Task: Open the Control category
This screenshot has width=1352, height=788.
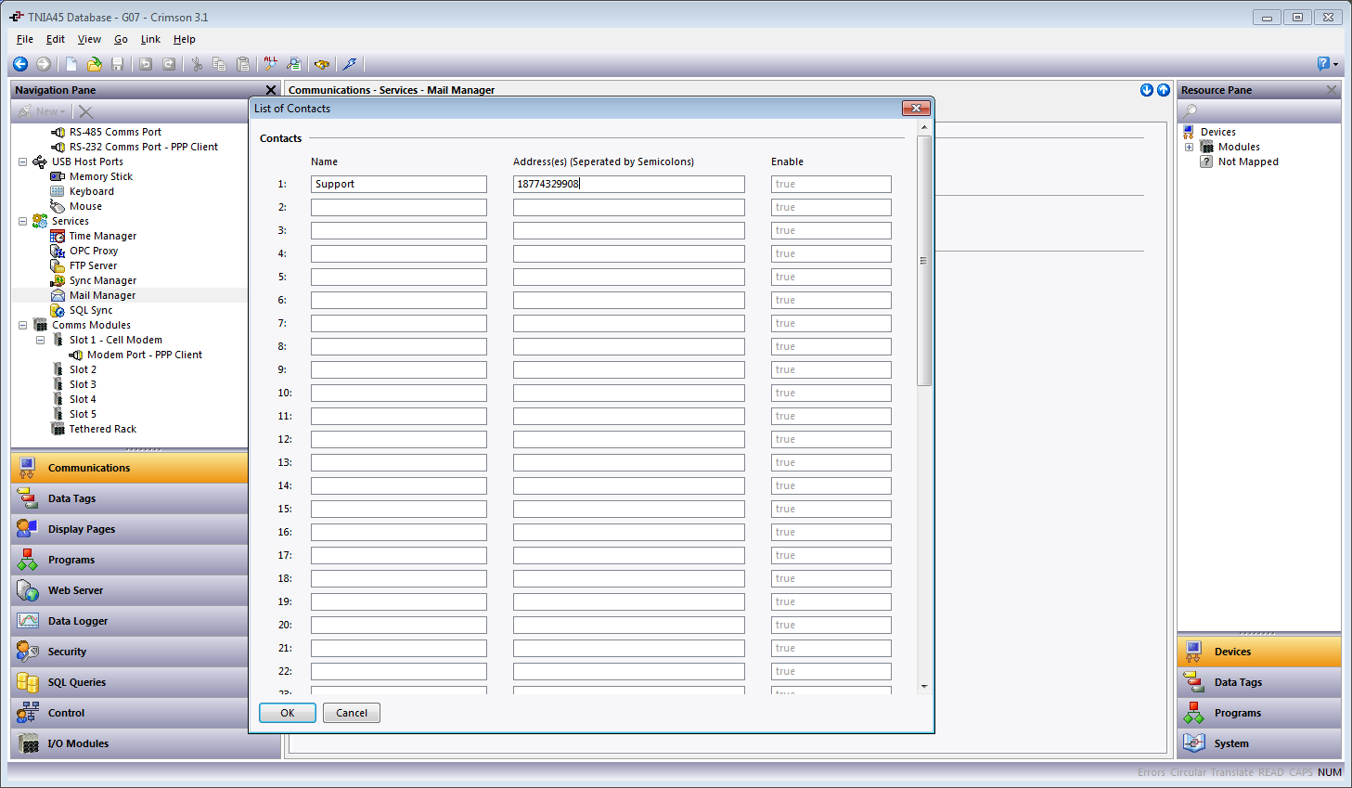Action: [130, 713]
